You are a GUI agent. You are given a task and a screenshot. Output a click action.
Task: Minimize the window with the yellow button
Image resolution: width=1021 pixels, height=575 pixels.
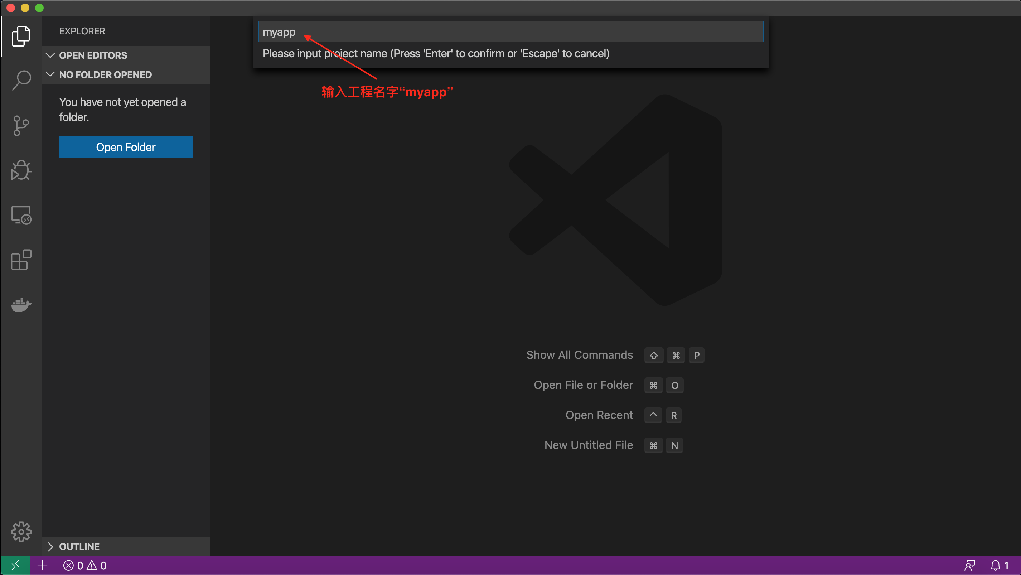[25, 8]
